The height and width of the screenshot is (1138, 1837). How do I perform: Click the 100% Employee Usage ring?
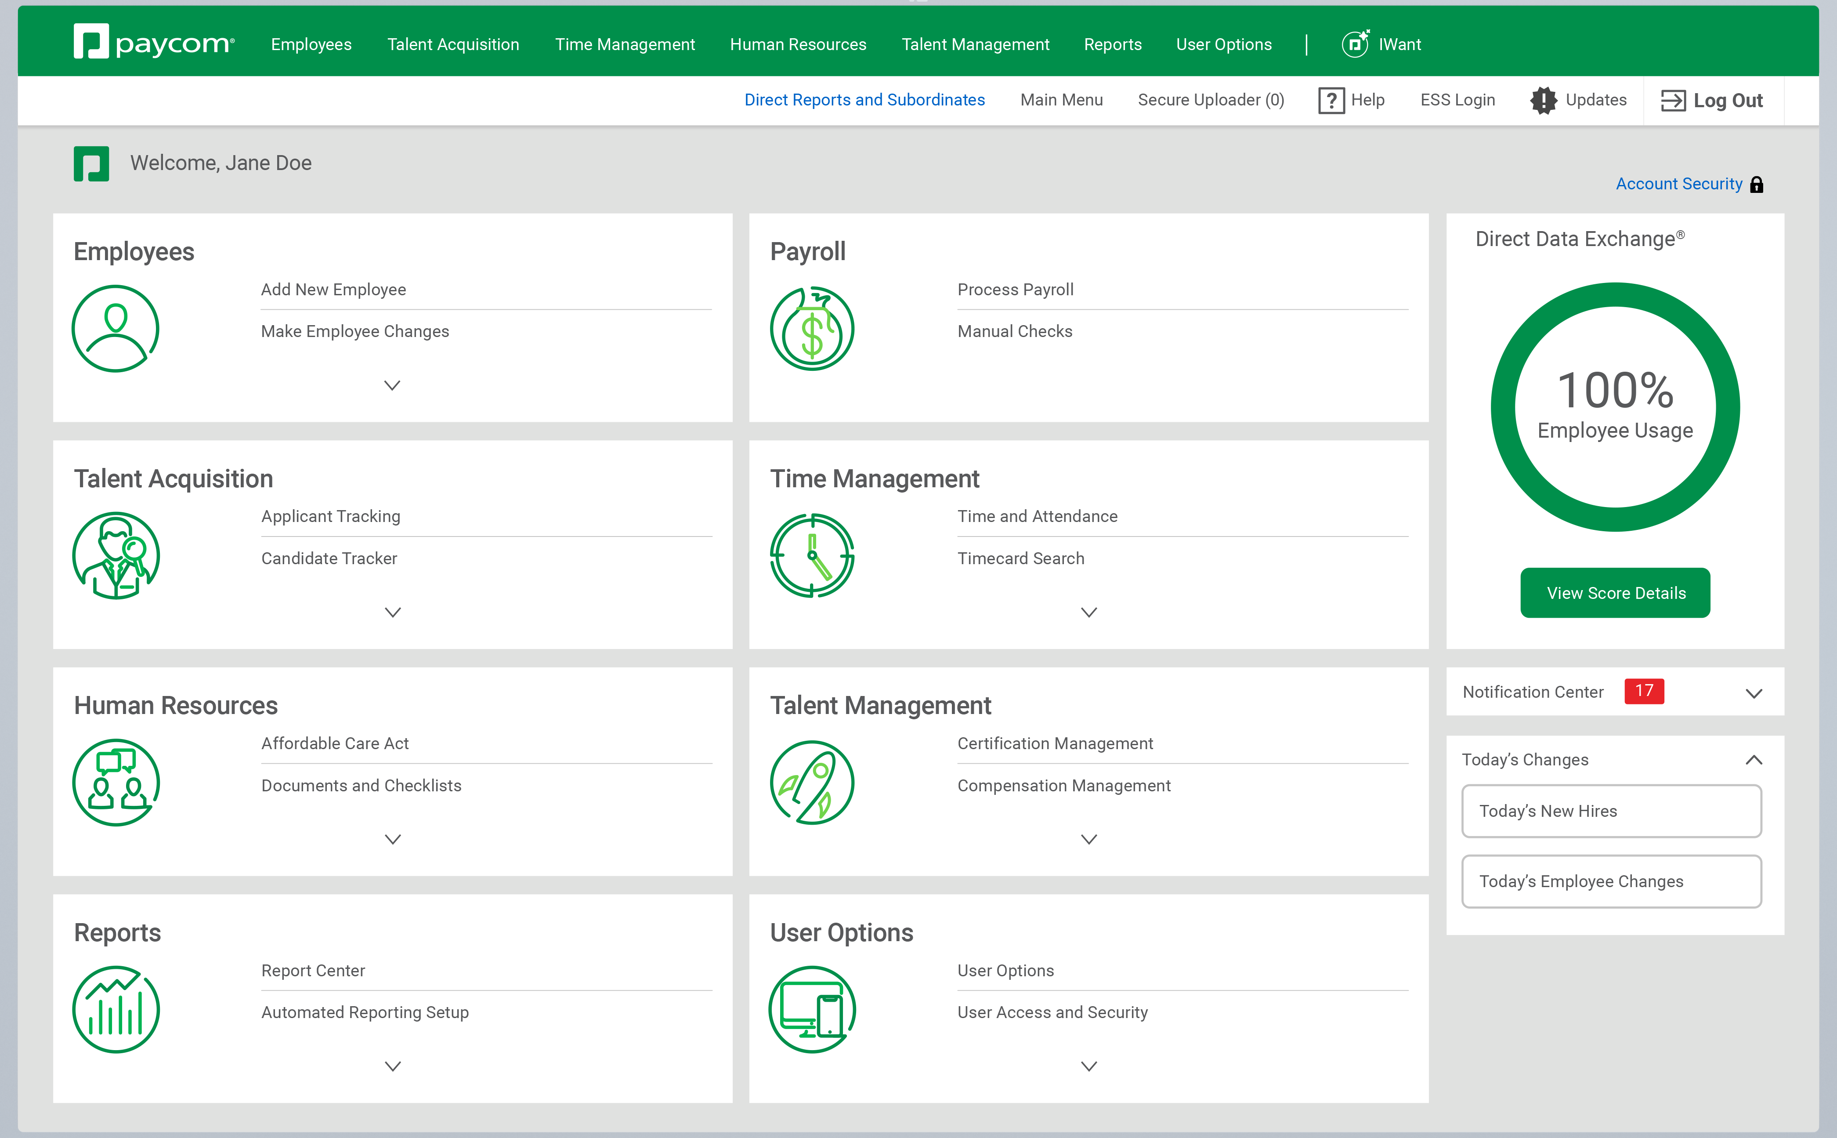(1614, 406)
